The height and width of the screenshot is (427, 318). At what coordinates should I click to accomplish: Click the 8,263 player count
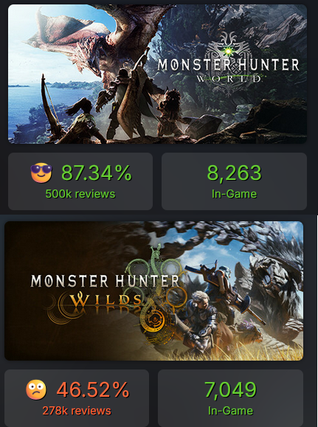coord(235,173)
